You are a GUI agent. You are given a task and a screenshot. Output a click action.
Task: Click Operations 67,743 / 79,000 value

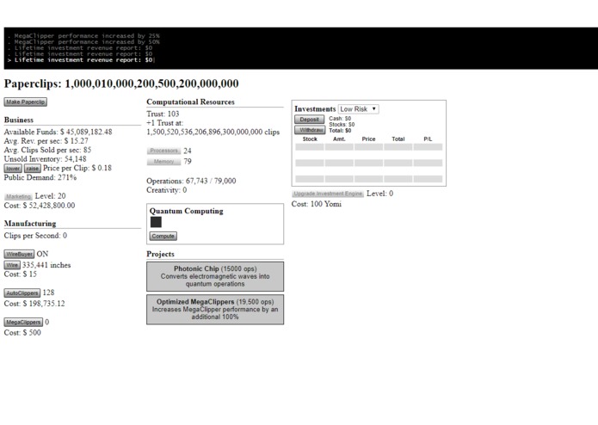tap(211, 181)
